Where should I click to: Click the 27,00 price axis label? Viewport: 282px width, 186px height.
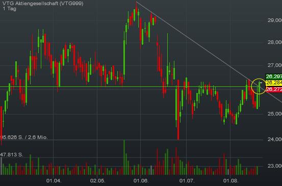pyautogui.click(x=275, y=65)
